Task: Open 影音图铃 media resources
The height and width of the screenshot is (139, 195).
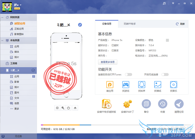Action: (18, 34)
